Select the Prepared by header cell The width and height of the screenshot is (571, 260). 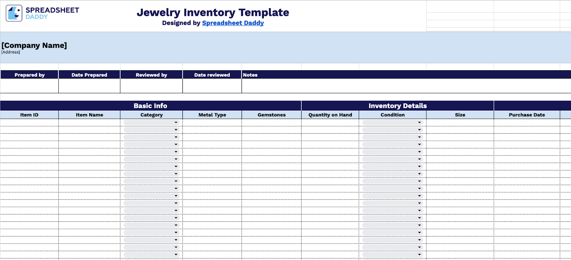29,75
